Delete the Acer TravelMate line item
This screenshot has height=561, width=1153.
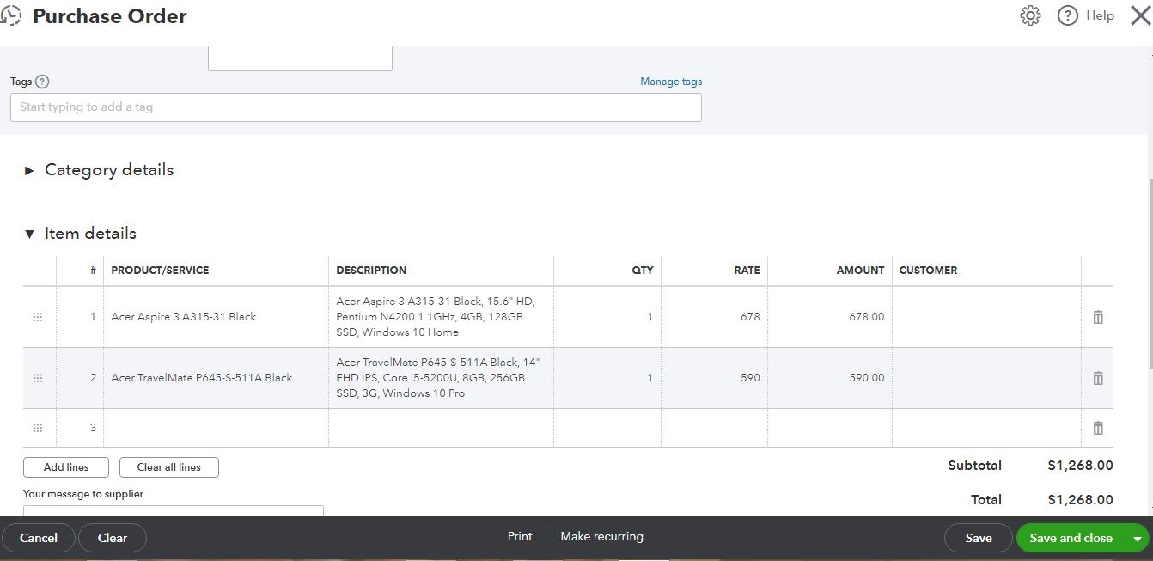[1097, 378]
